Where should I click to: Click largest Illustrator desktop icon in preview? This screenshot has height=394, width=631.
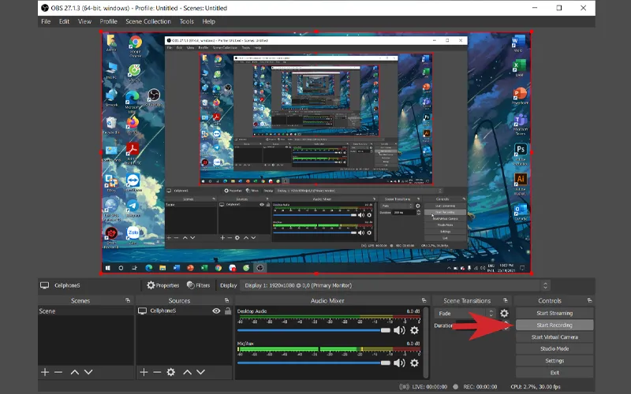point(521,180)
